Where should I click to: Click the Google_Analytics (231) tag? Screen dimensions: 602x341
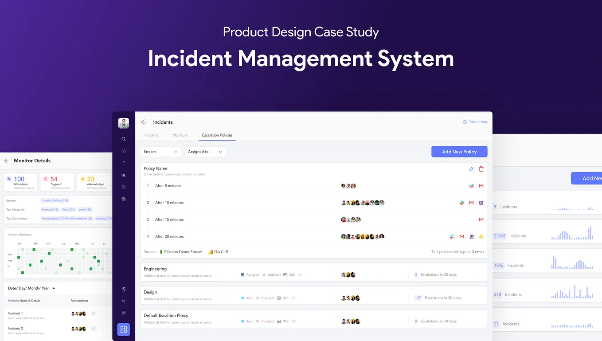(55, 201)
